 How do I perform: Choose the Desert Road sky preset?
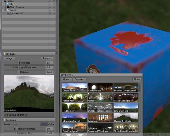75,87
